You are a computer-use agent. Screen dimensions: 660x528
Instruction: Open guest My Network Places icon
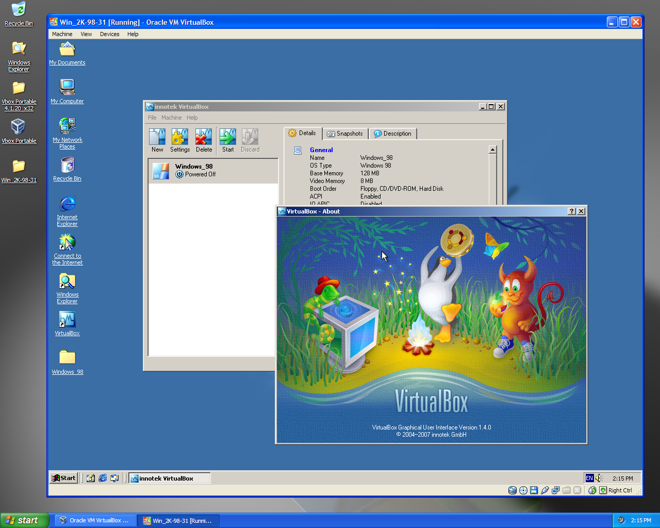pos(67,133)
